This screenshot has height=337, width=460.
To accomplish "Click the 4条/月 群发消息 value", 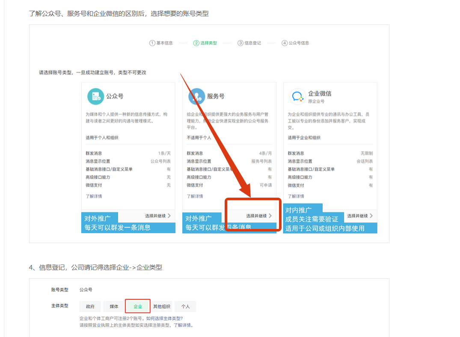I will [x=265, y=153].
